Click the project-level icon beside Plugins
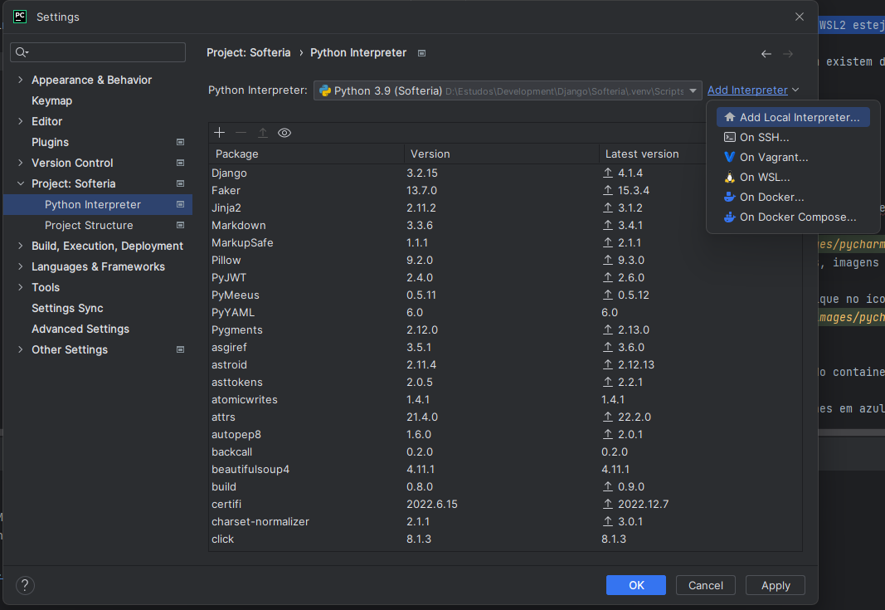The width and height of the screenshot is (885, 610). click(x=180, y=143)
